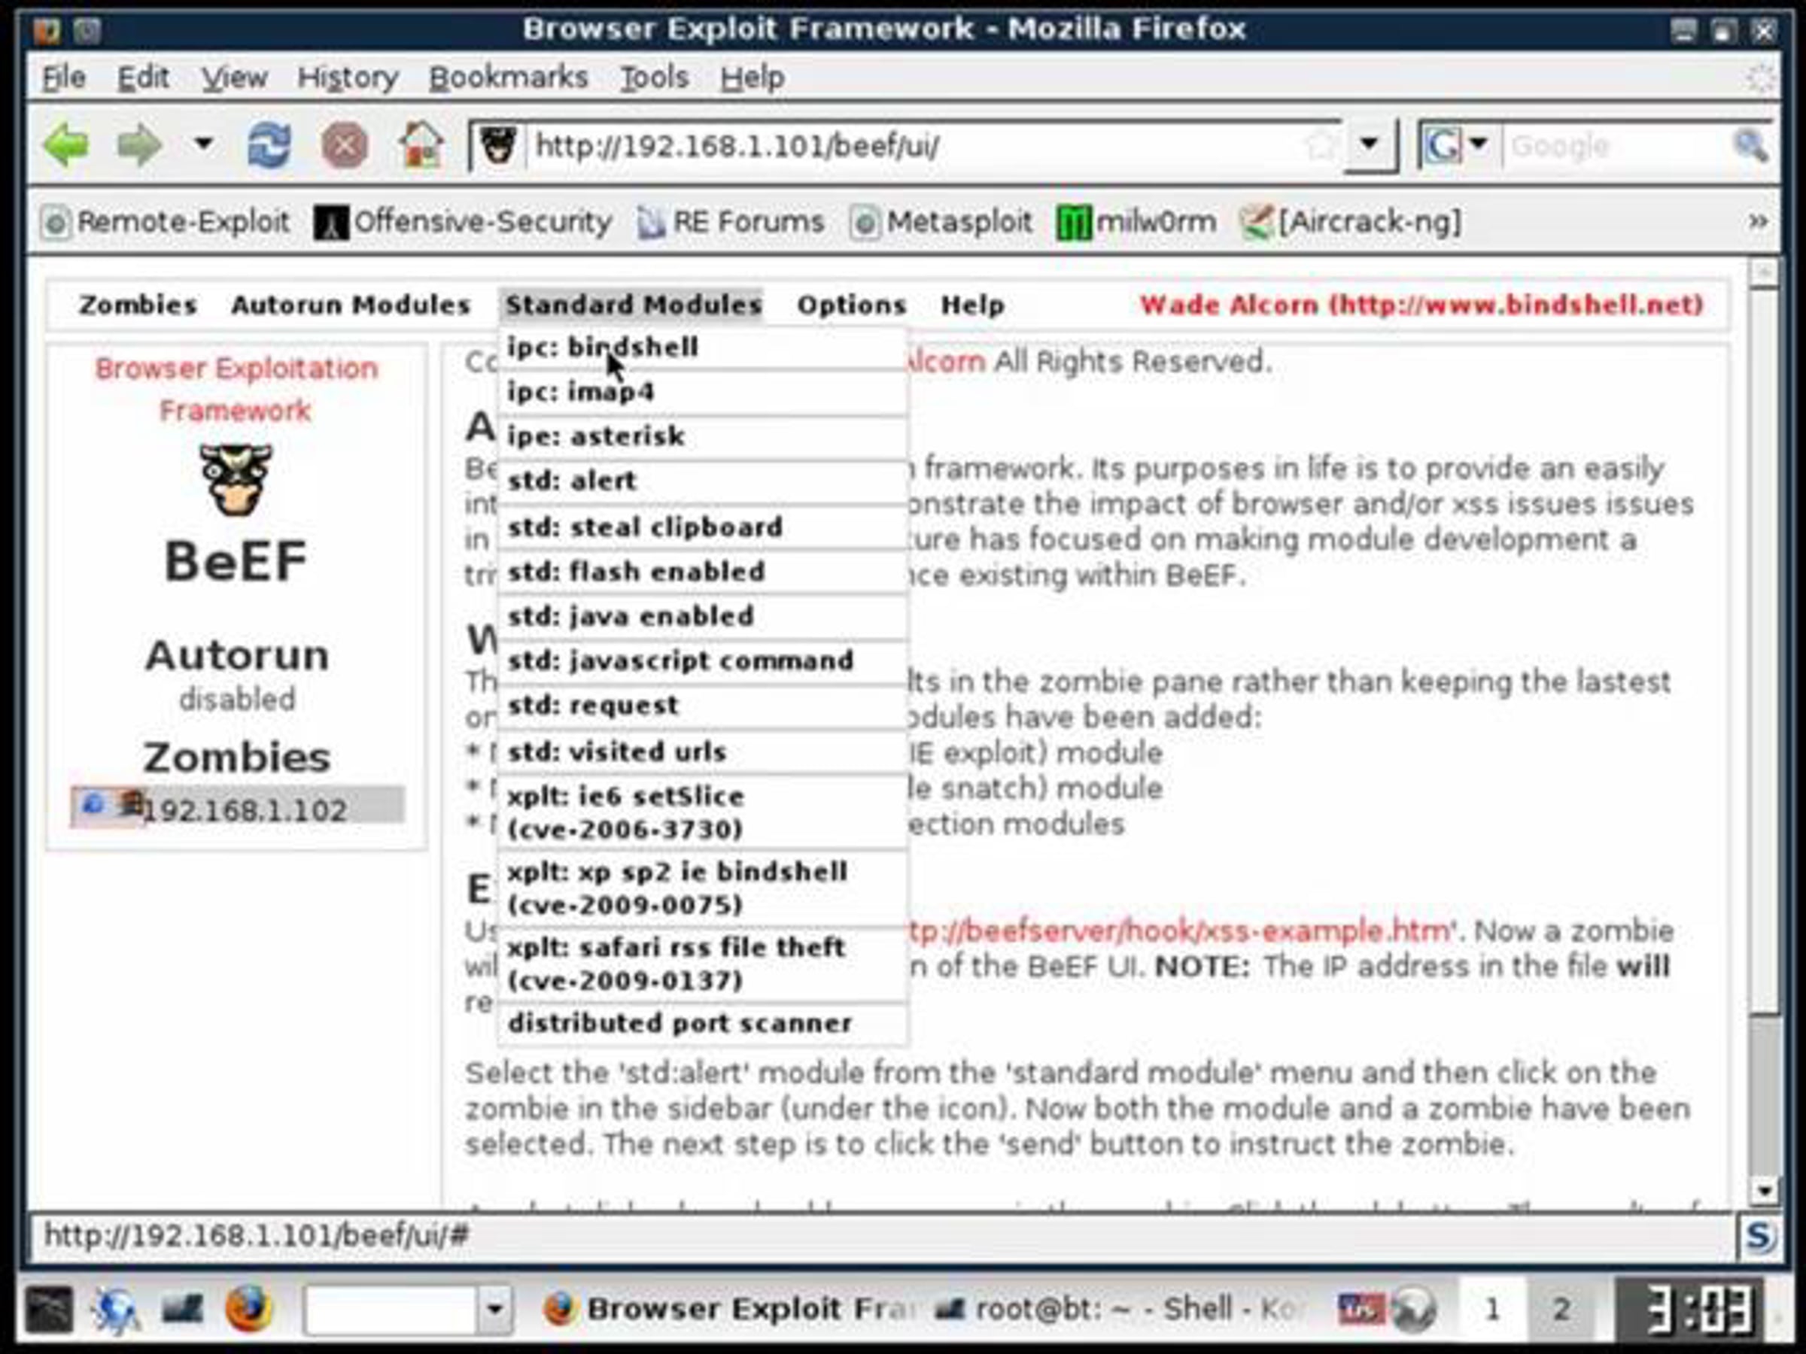Open the [Aircrack-ng] bookmark
This screenshot has height=1354, width=1806.
[x=1351, y=222]
